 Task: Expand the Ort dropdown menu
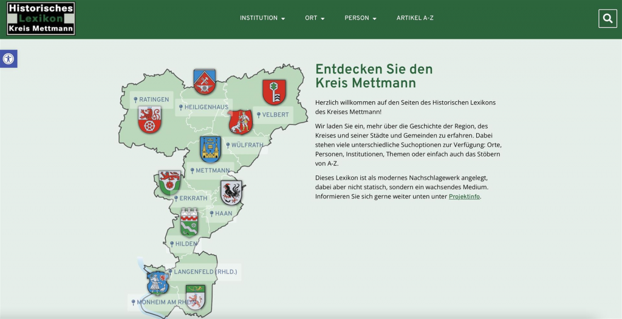[x=315, y=18]
